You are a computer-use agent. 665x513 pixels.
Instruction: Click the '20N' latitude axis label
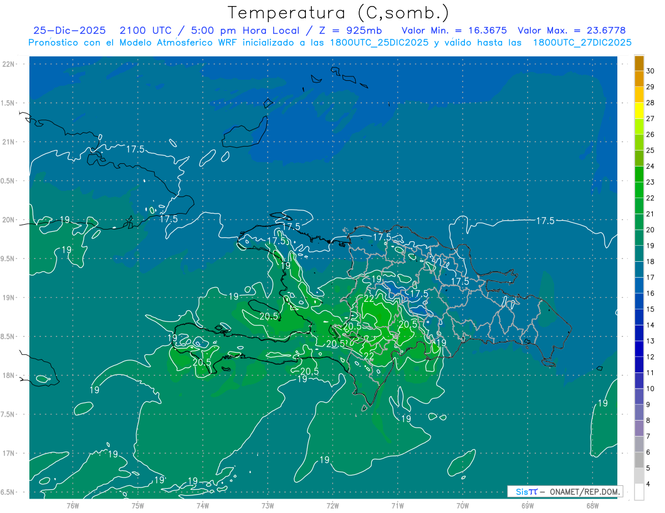tap(9, 220)
